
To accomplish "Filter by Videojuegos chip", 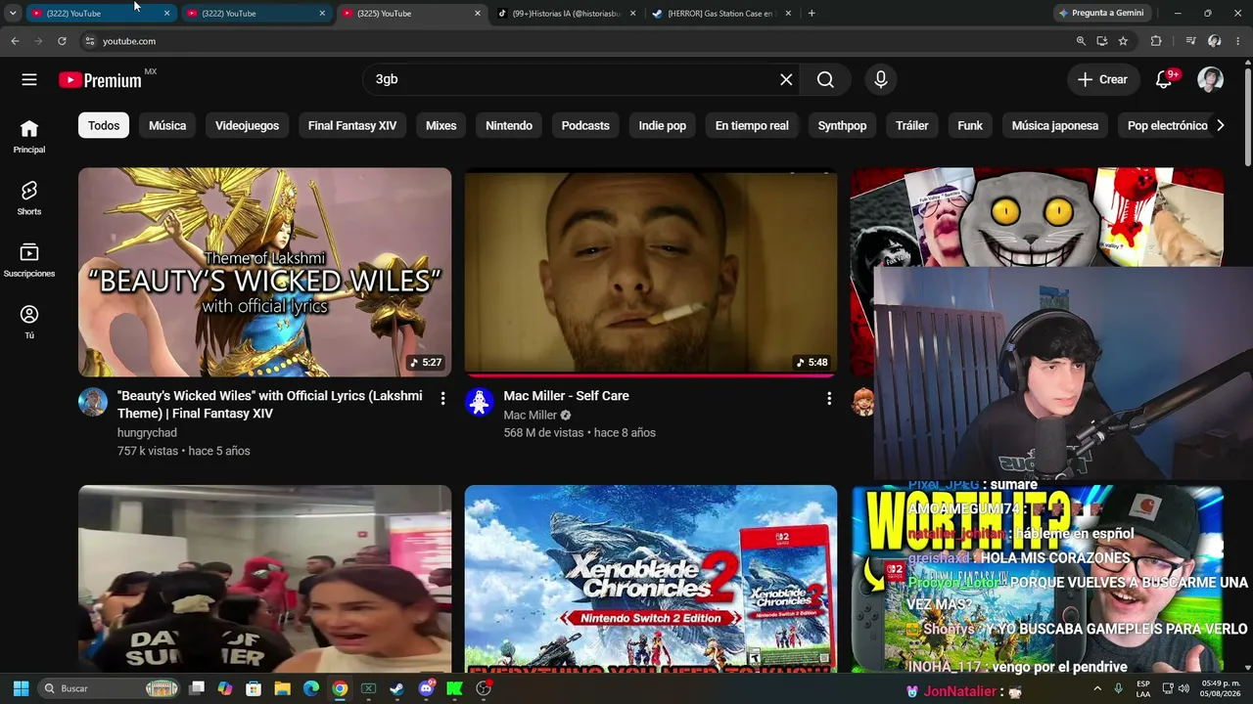I will [x=247, y=125].
